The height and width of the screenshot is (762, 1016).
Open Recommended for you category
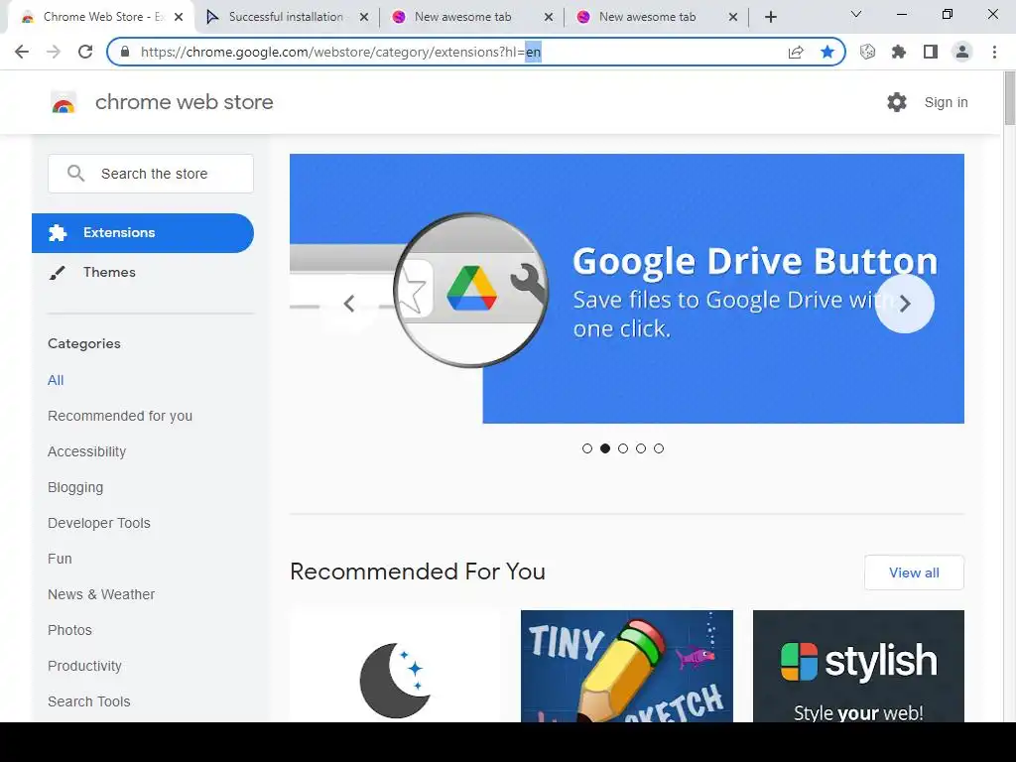[x=120, y=416]
